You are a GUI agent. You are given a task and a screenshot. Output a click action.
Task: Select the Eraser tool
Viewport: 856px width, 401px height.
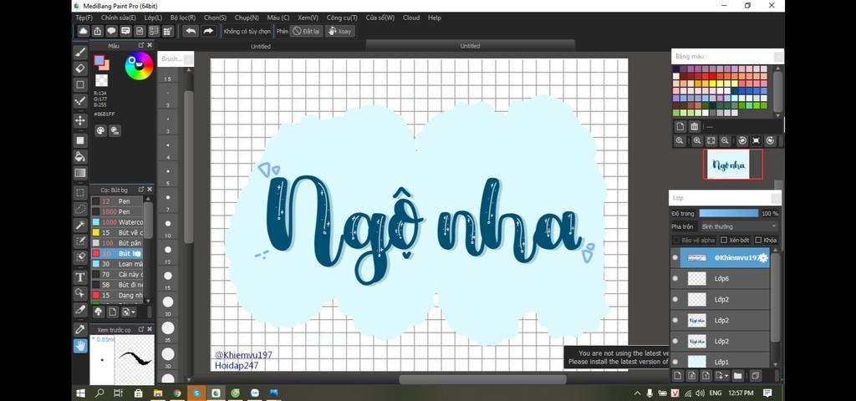80,69
